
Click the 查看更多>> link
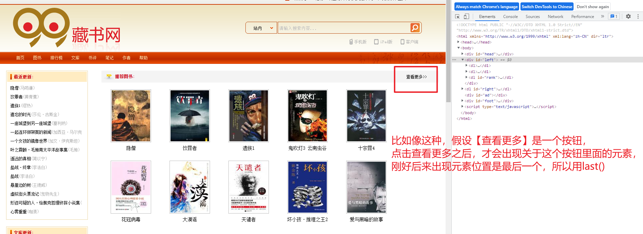coord(416,77)
